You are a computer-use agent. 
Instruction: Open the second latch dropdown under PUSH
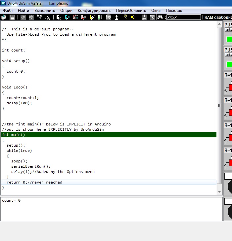click(x=228, y=54)
